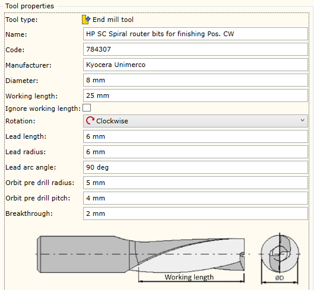Viewport: 314px width, 290px height.
Task: Click the Tool properties group title
Action: (x=30, y=6)
